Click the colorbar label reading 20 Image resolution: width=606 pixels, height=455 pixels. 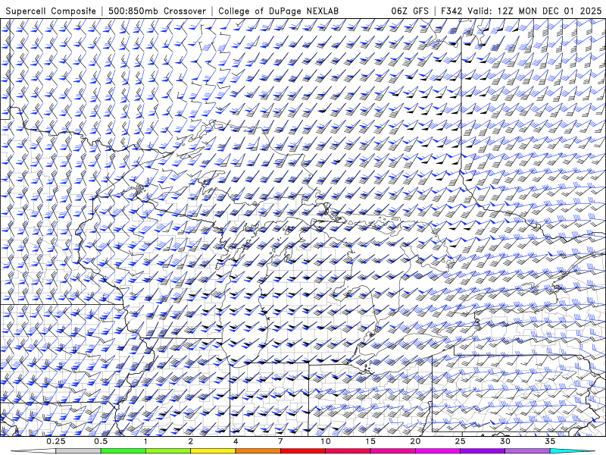click(x=415, y=441)
